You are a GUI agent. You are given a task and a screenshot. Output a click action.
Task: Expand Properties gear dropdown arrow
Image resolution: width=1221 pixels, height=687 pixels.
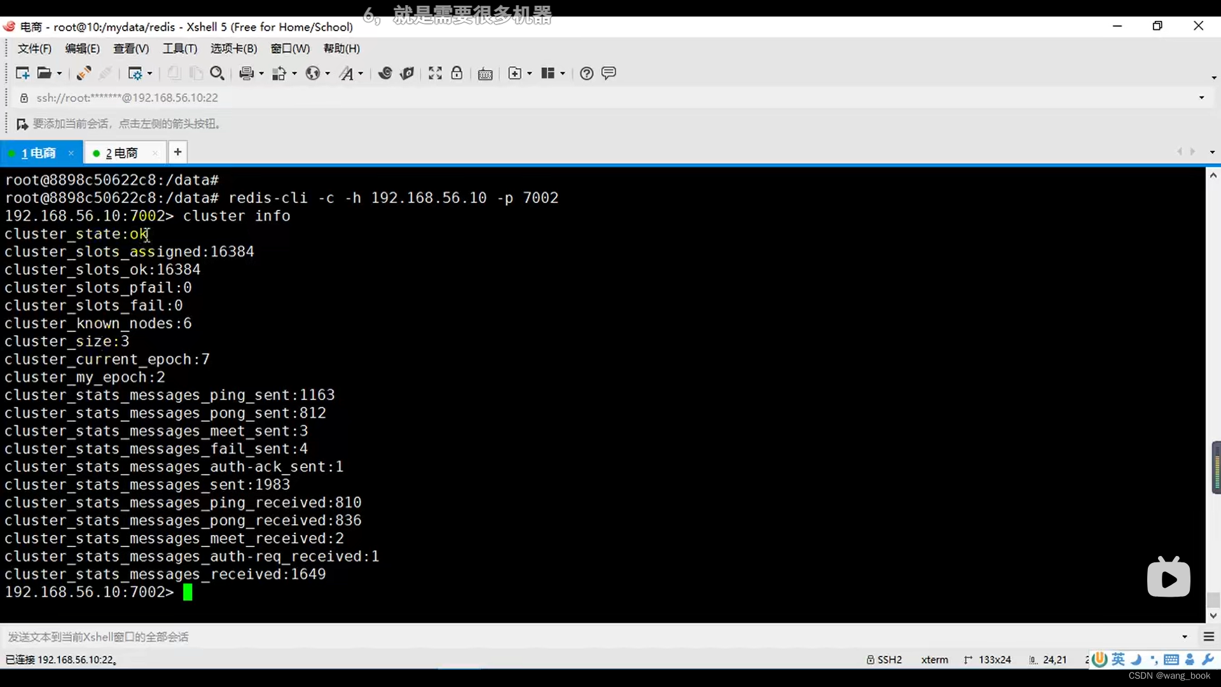pyautogui.click(x=150, y=74)
